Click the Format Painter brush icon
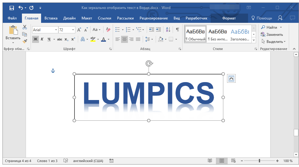This screenshot has width=299, height=167. (25, 41)
